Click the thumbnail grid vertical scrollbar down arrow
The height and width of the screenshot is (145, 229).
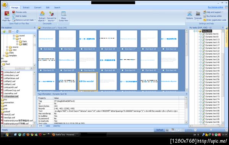click(x=187, y=90)
